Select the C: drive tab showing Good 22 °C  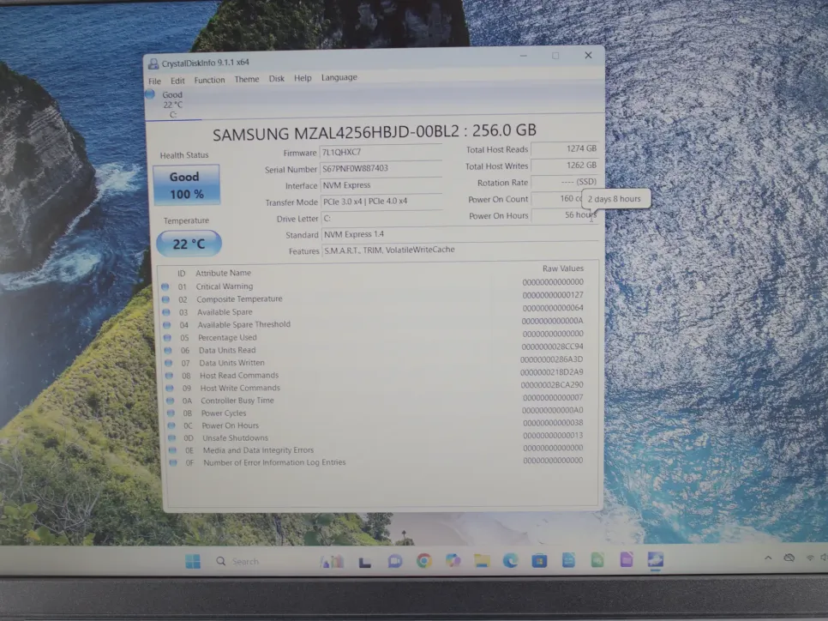pos(172,105)
